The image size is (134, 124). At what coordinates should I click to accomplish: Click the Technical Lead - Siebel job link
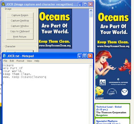click(x=109, y=108)
